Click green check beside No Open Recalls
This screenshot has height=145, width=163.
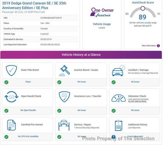click(6, 111)
